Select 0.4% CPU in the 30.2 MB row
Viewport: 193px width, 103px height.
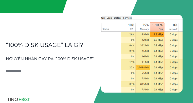tap(132, 46)
